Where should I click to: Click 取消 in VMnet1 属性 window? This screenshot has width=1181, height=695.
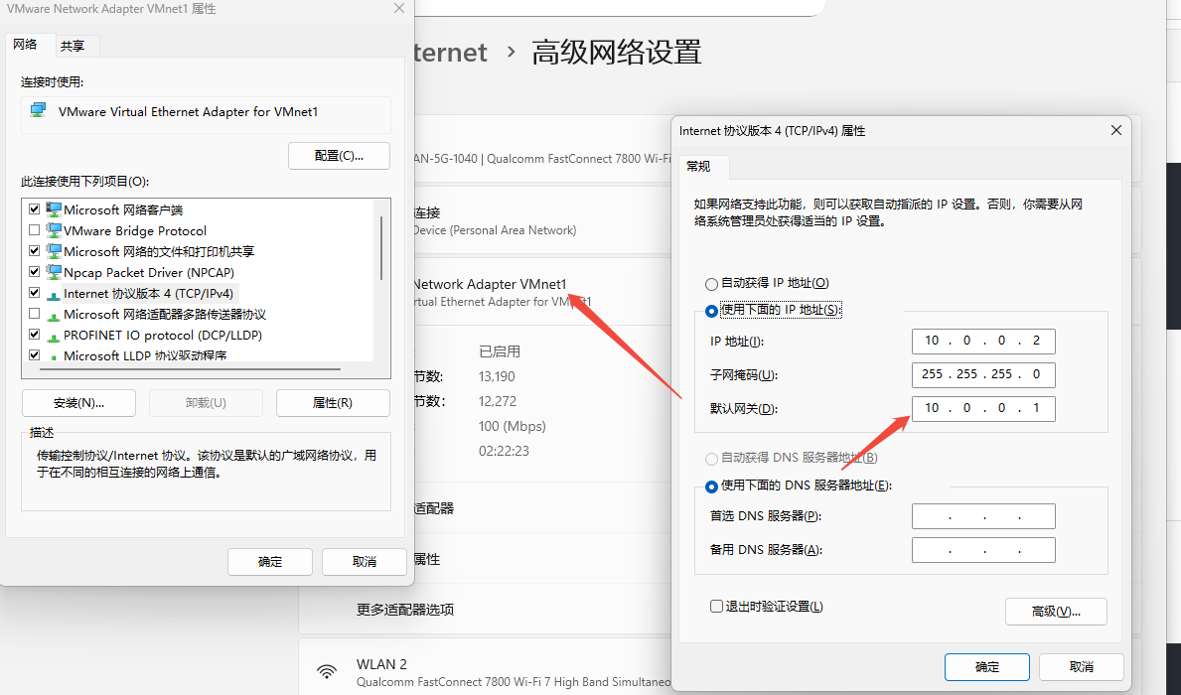pos(365,562)
